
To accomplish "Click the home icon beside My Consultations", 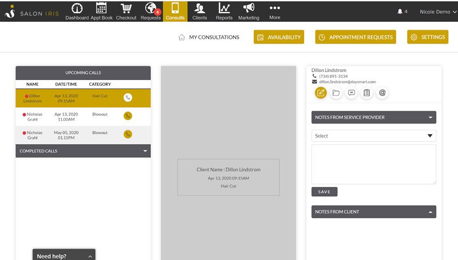I will pyautogui.click(x=181, y=38).
